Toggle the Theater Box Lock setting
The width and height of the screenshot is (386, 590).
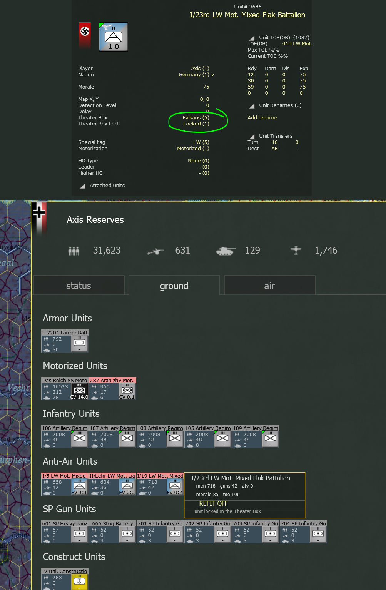(x=196, y=124)
